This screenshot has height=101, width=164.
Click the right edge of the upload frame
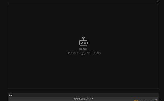[x=159, y=46]
